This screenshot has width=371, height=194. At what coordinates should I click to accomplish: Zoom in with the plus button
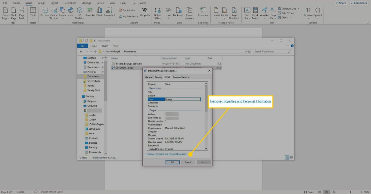click(361, 192)
